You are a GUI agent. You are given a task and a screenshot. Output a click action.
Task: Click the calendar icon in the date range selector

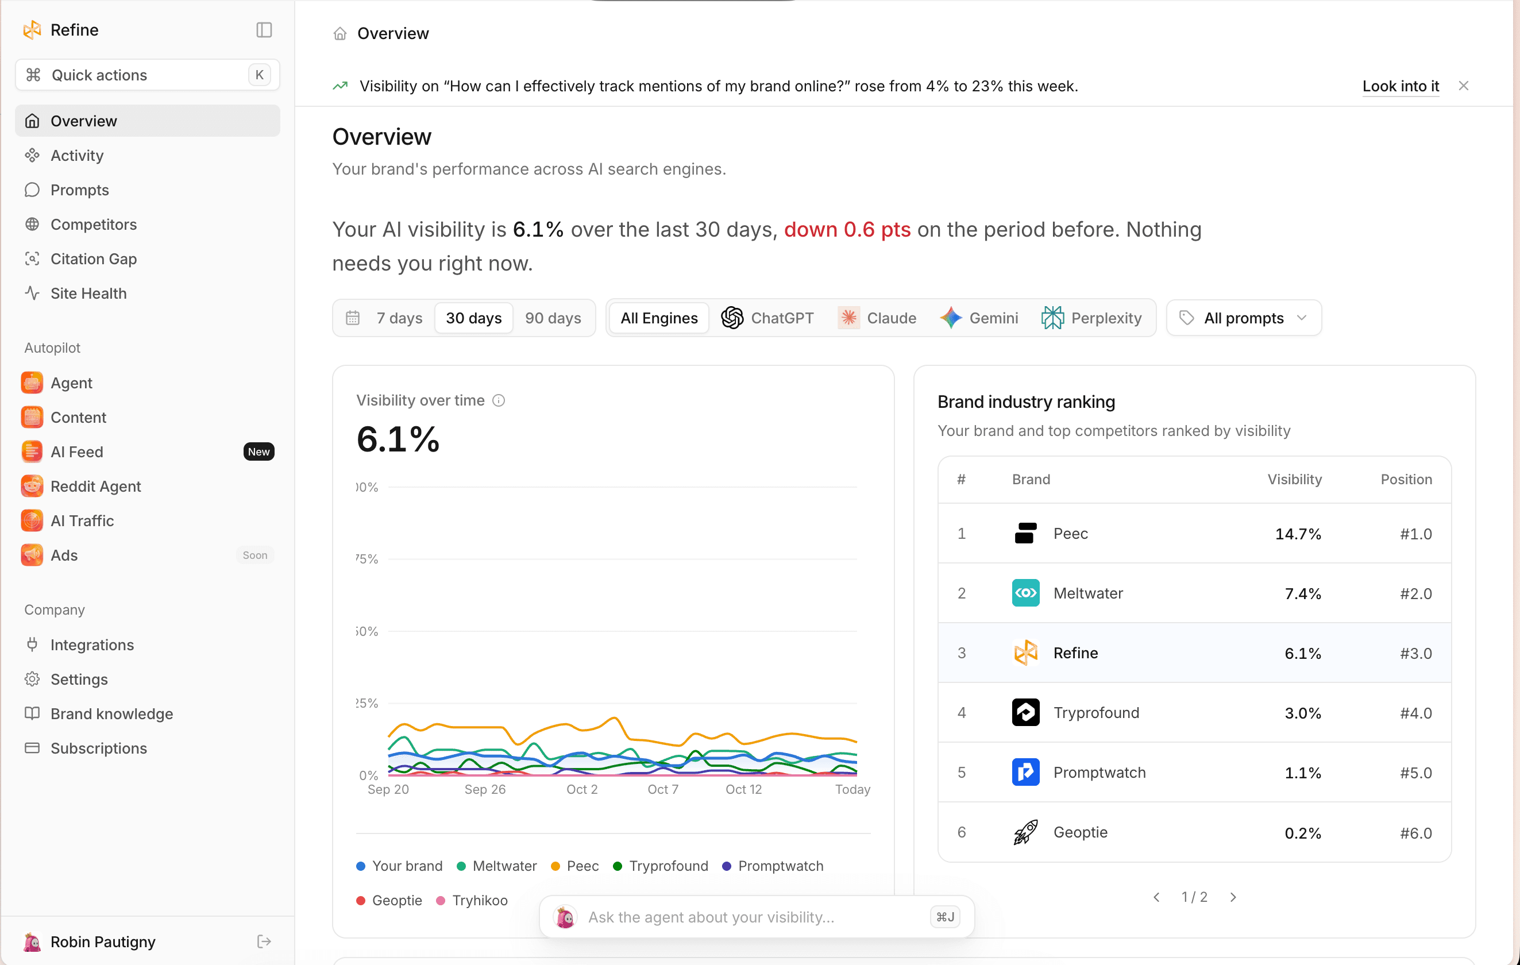click(x=353, y=318)
